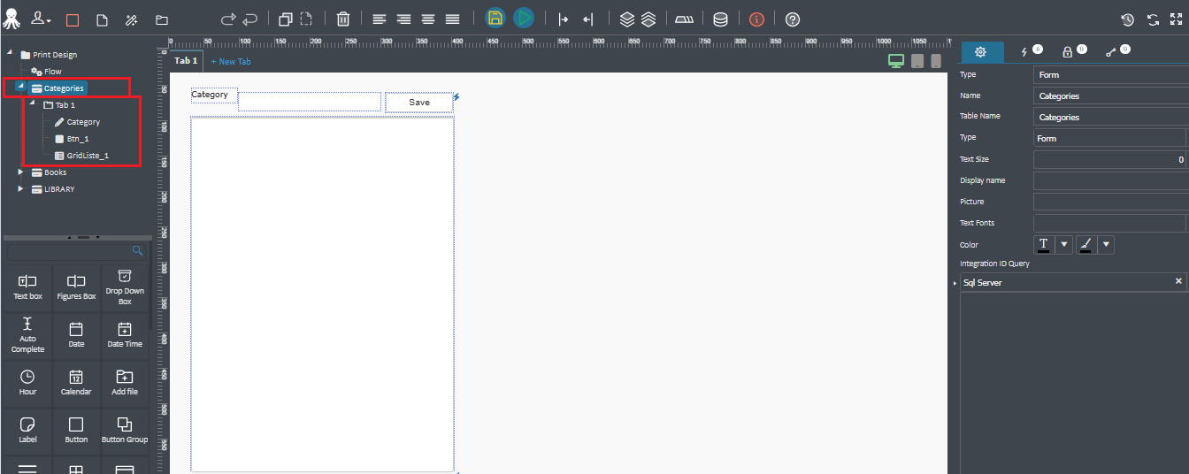Expand the Books tree node
Image resolution: width=1189 pixels, height=474 pixels.
tap(20, 172)
